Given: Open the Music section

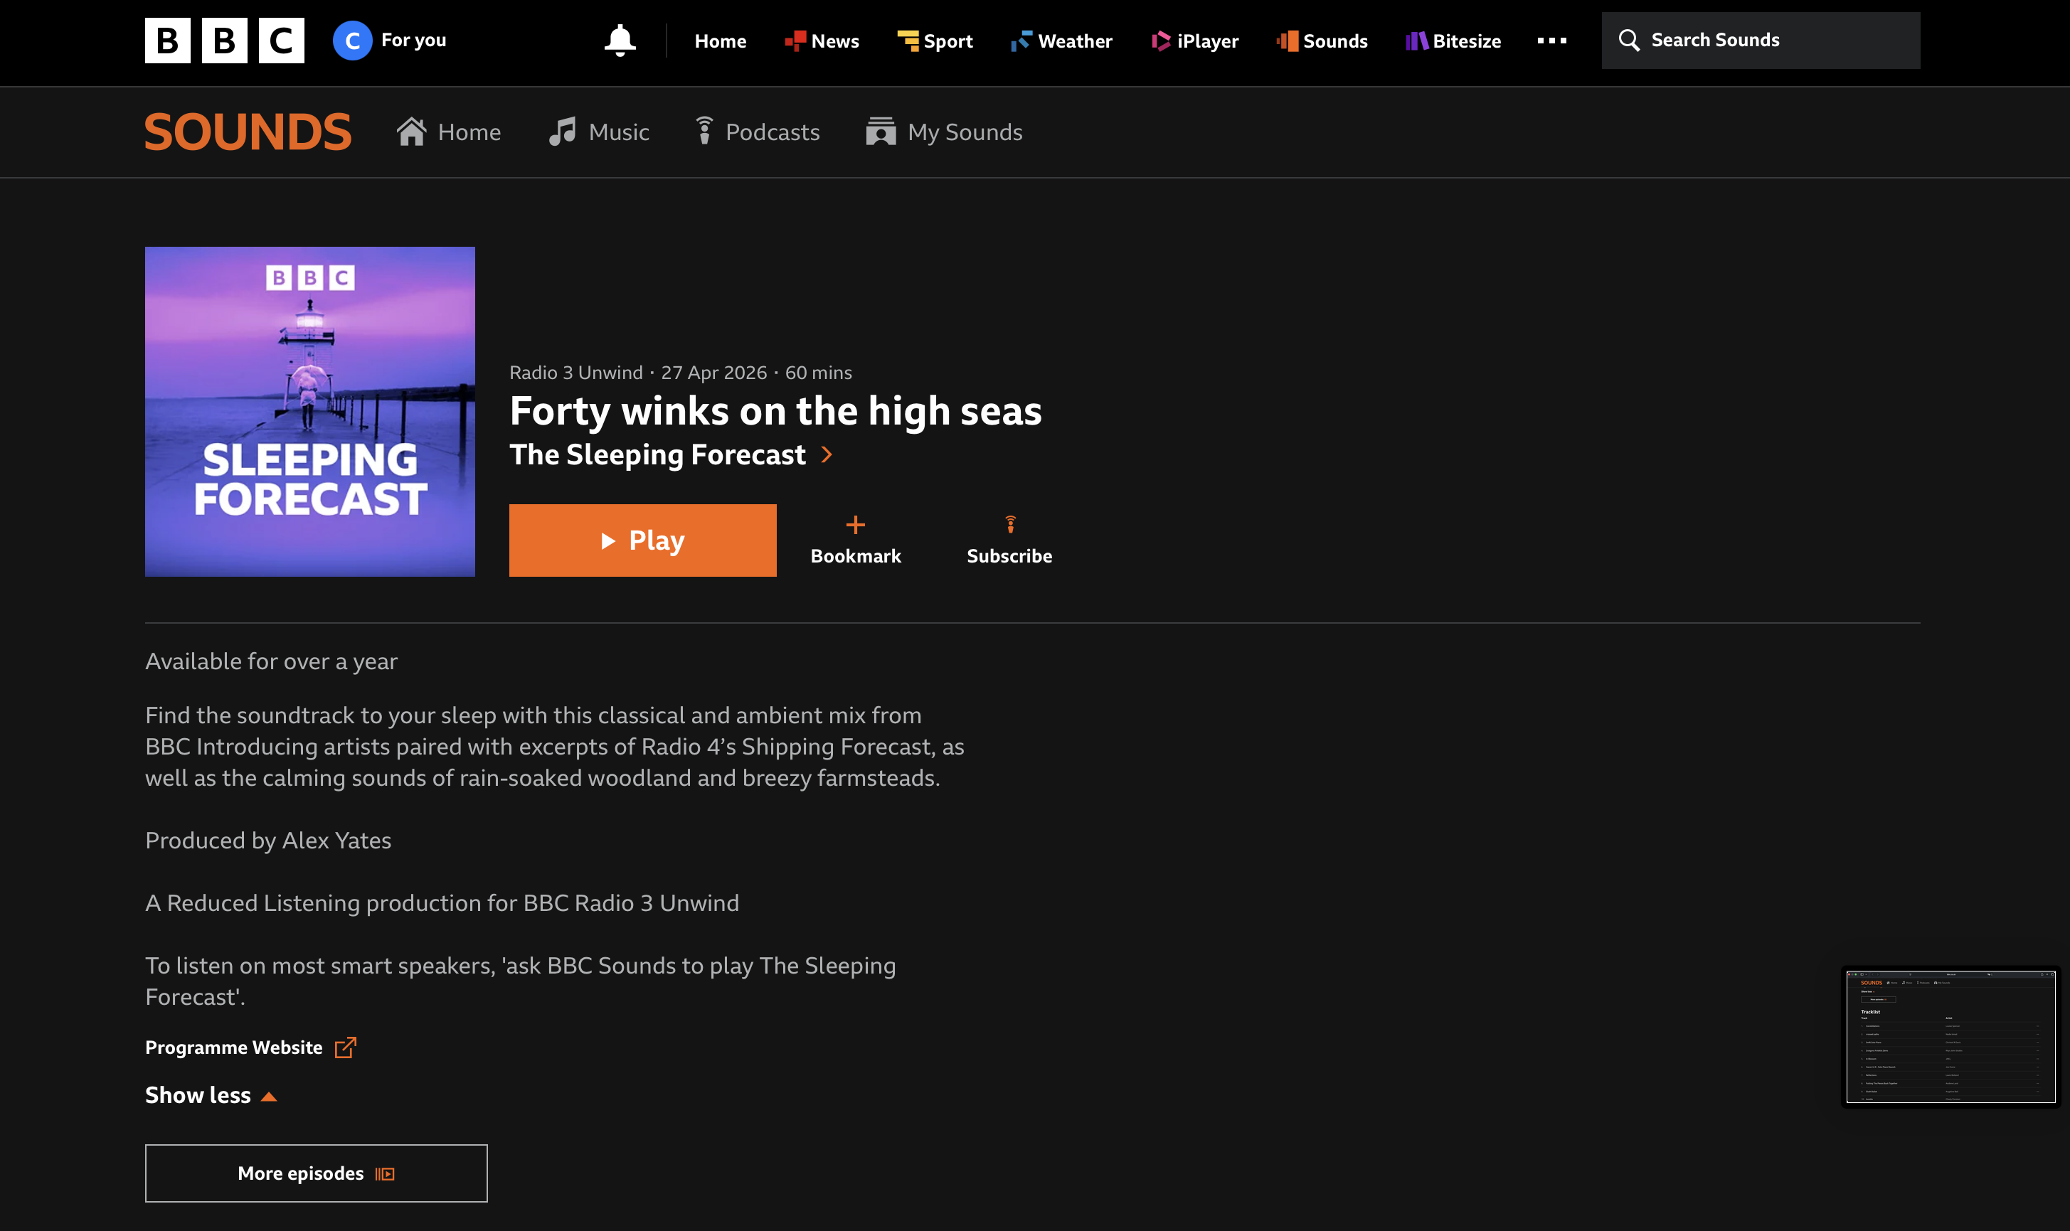Looking at the screenshot, I should [599, 132].
